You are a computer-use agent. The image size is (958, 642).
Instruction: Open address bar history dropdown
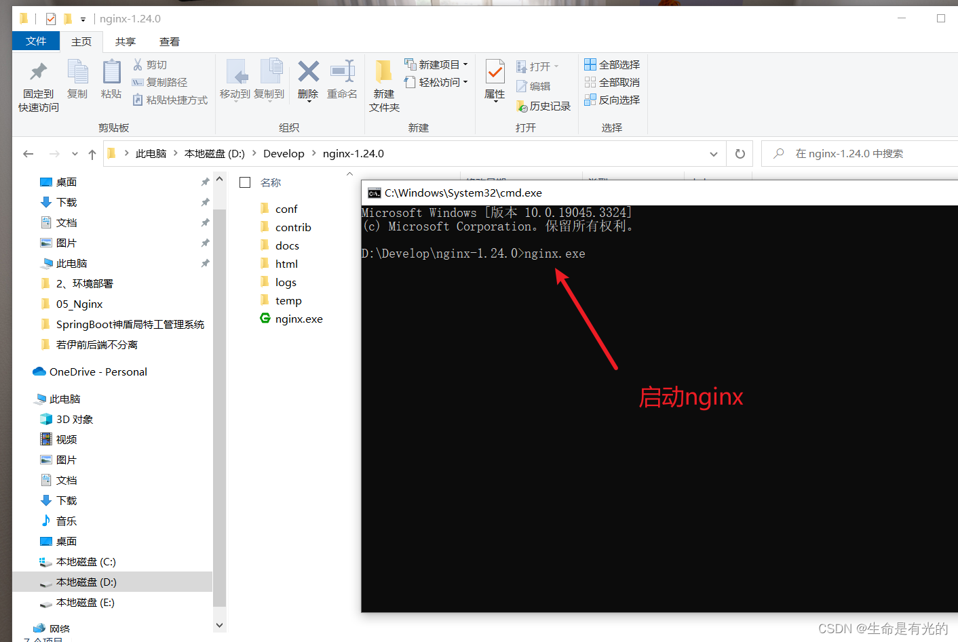(x=714, y=154)
